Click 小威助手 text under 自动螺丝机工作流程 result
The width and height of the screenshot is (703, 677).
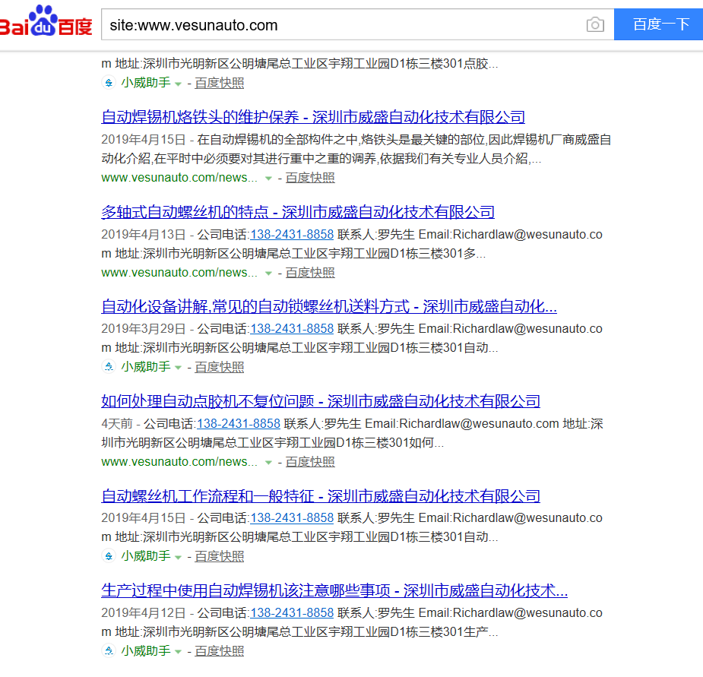pos(146,556)
